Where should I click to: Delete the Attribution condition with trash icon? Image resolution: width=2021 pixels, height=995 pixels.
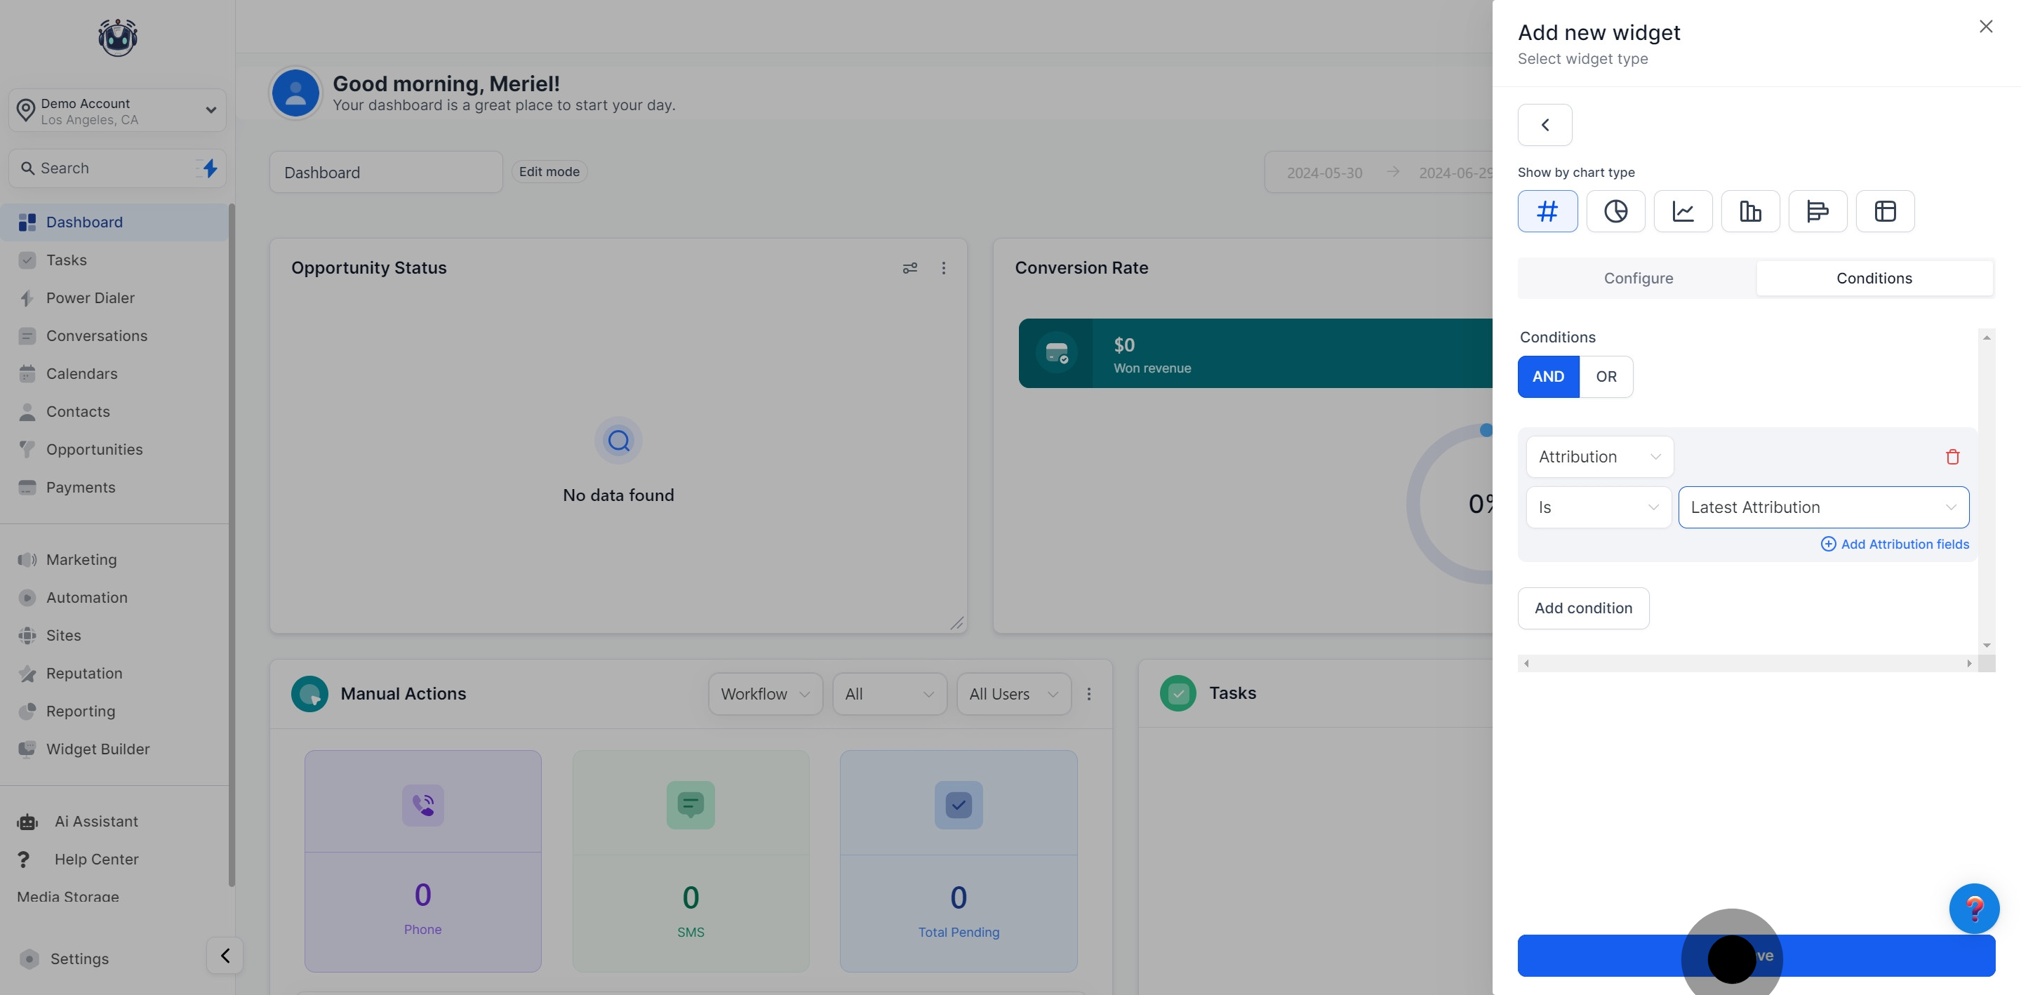coord(1952,457)
